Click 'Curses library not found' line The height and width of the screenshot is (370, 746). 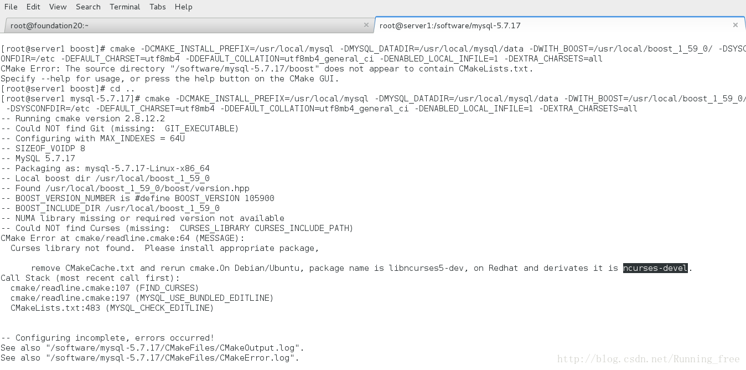[x=165, y=248]
